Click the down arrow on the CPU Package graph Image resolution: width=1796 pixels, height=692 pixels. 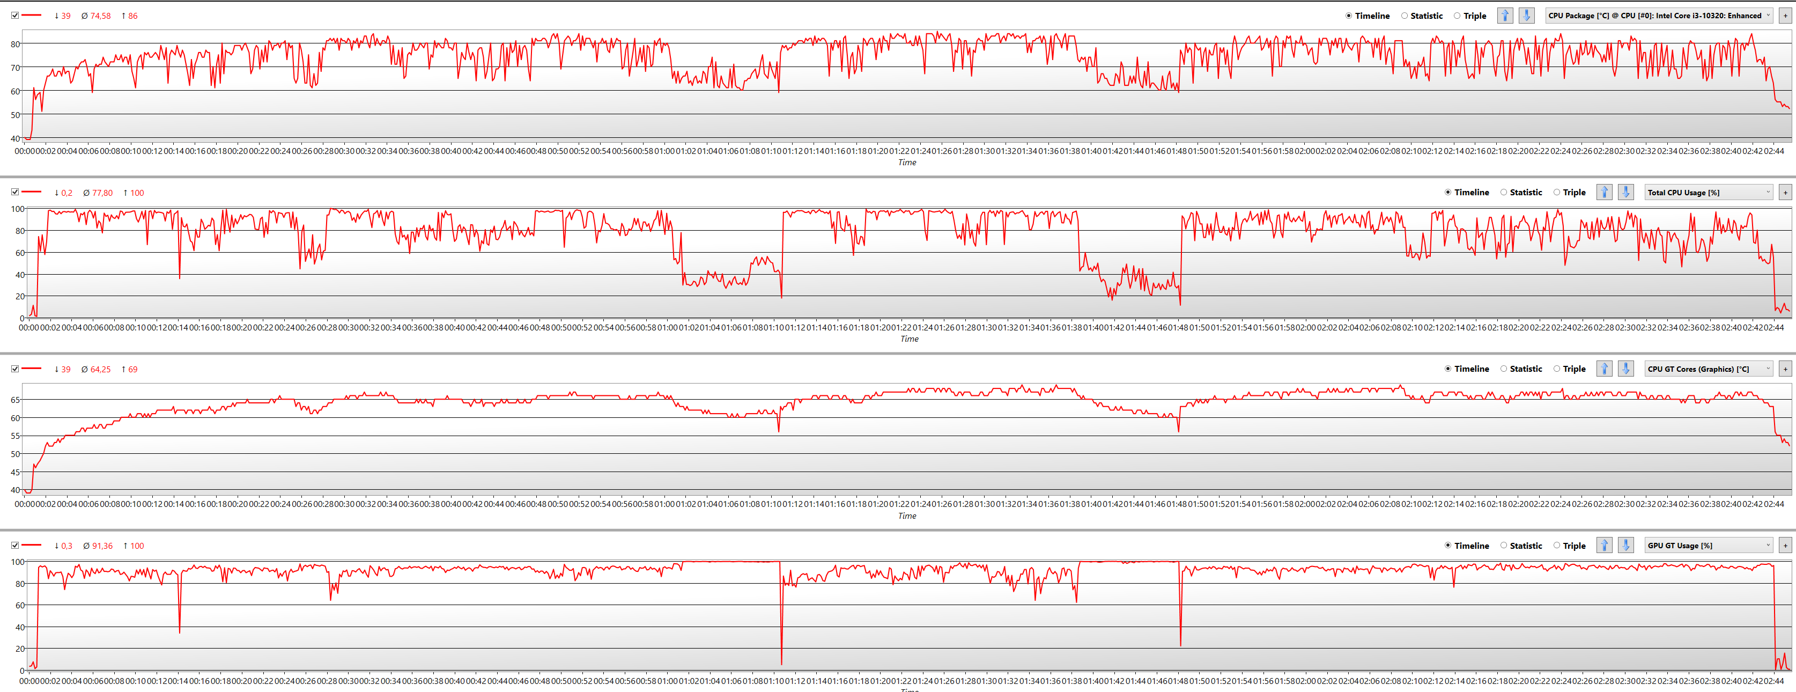pos(1526,16)
